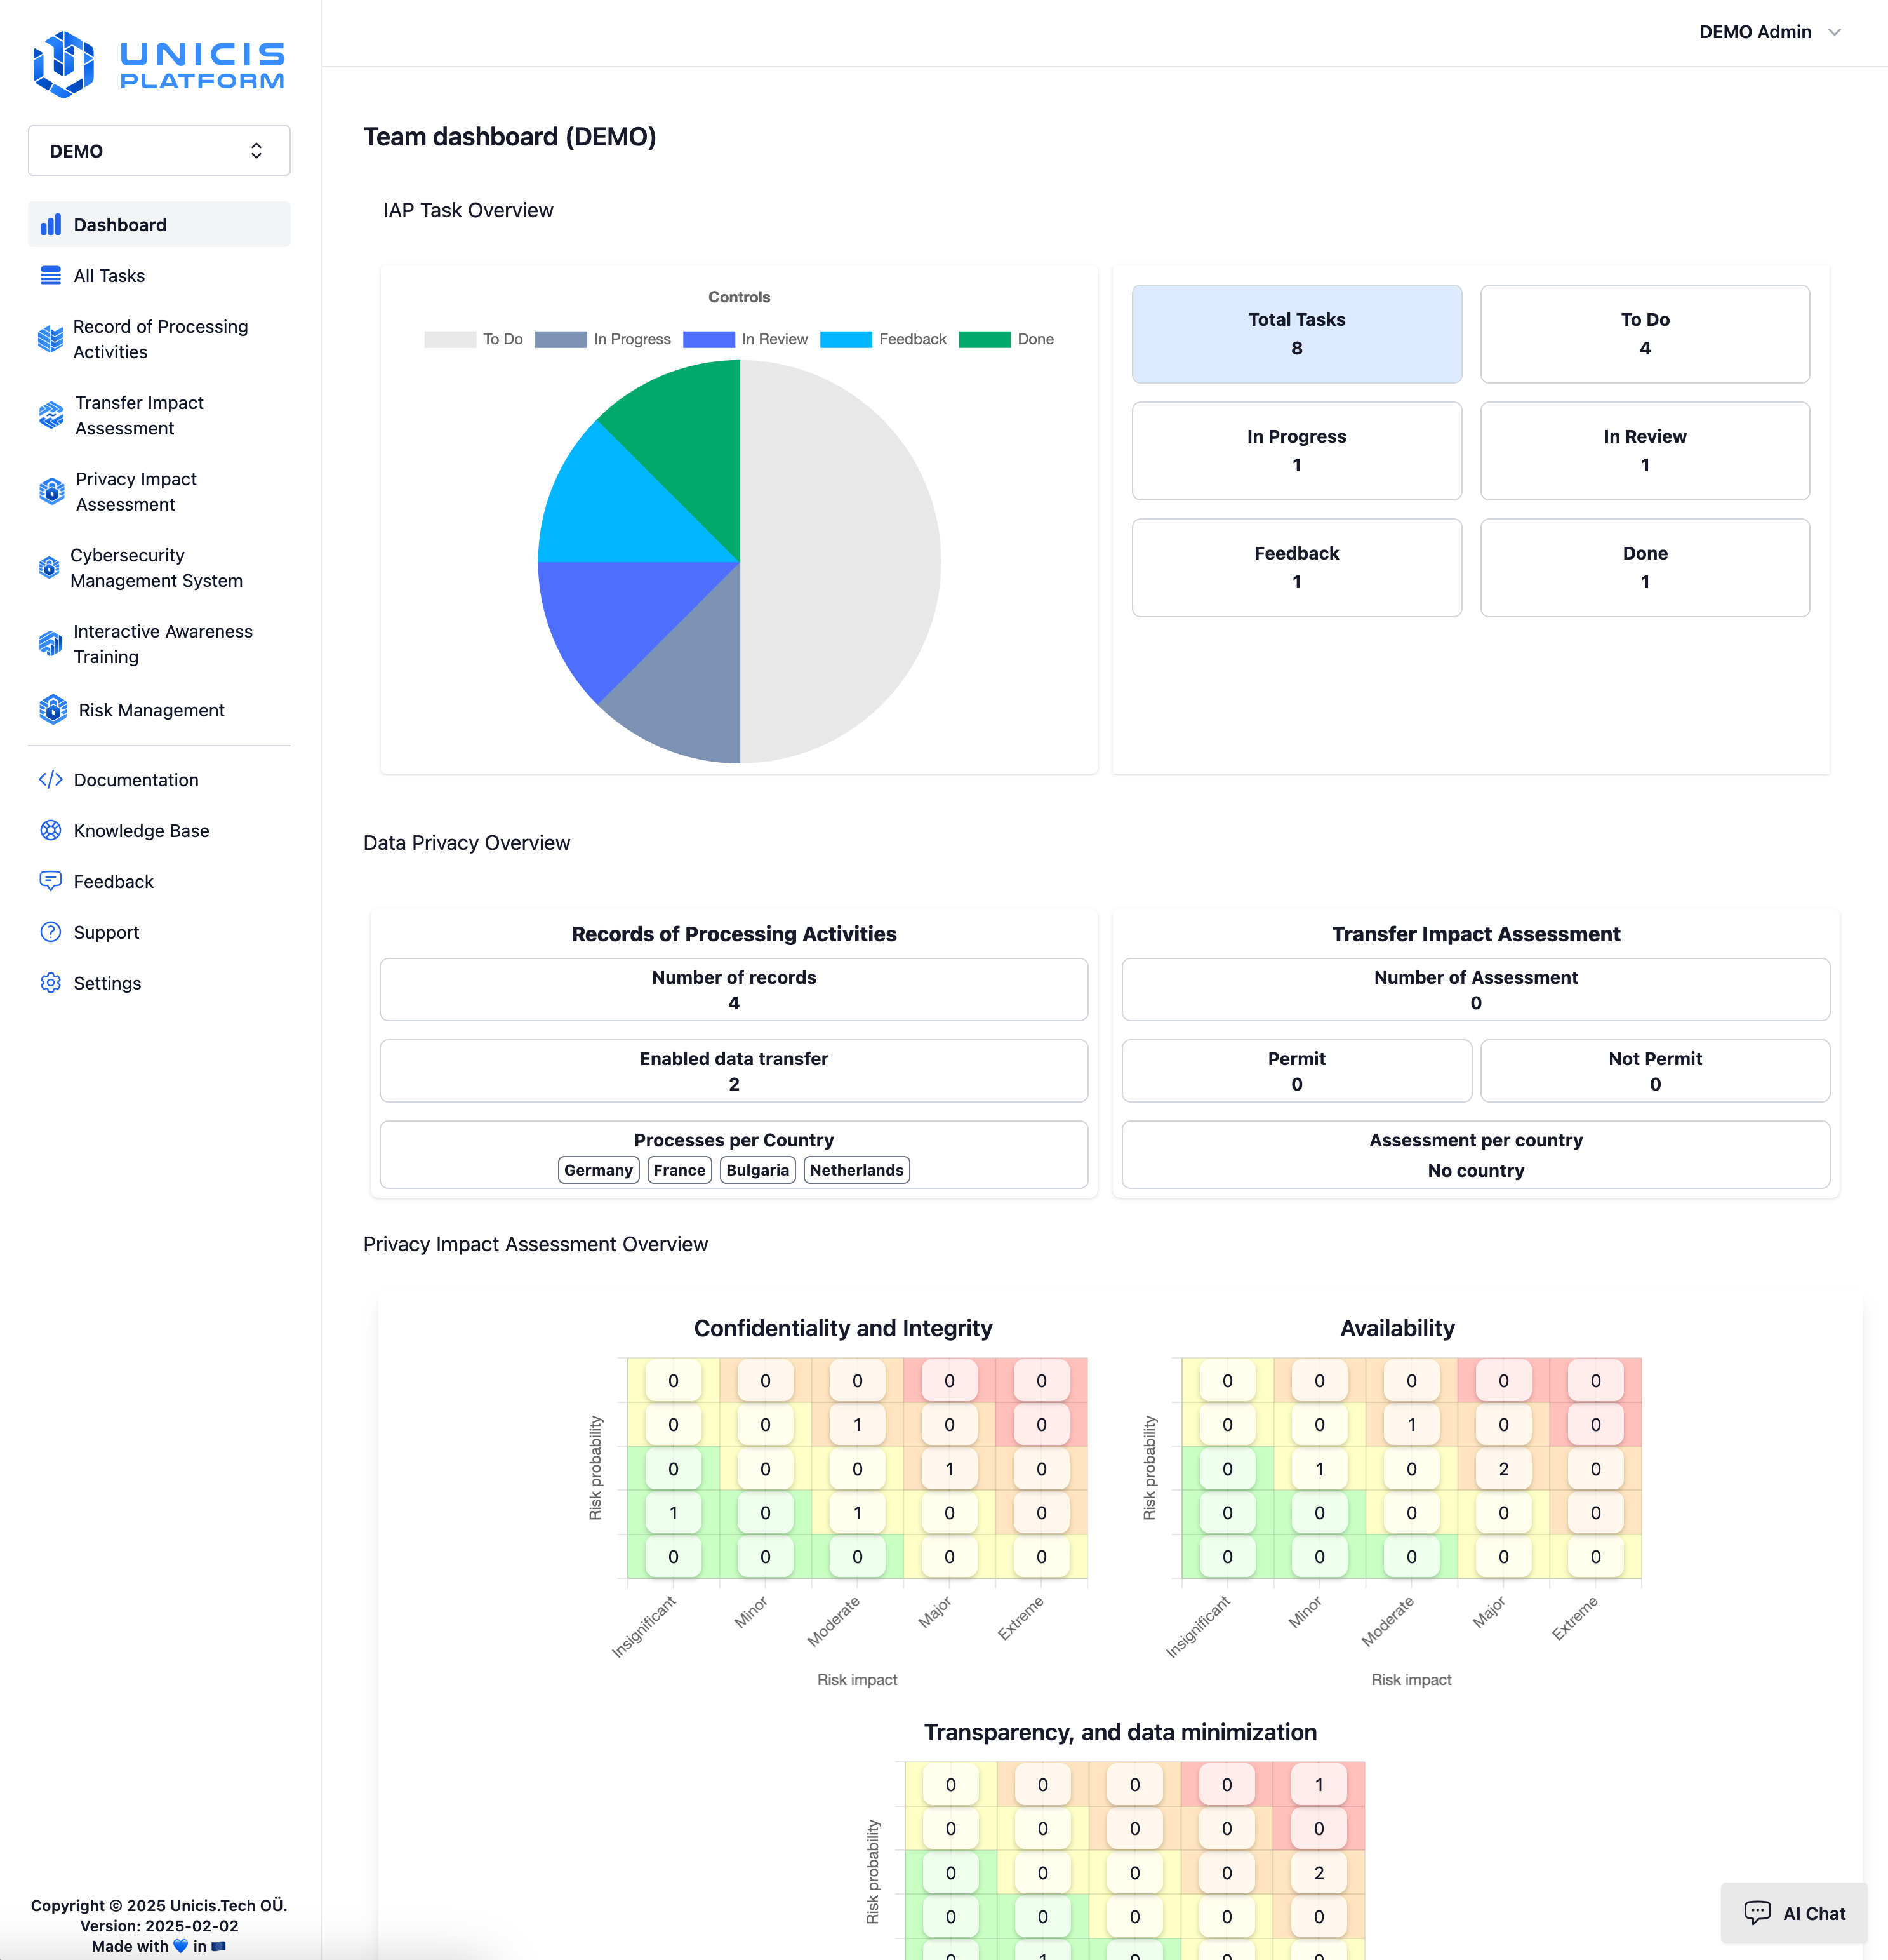1888x1960 pixels.
Task: Click the AI Chat bubble icon
Action: (1757, 1913)
